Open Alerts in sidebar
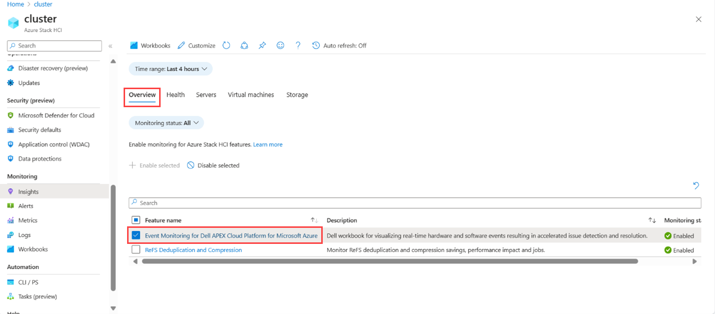Viewport: 715px width, 314px height. [x=26, y=206]
